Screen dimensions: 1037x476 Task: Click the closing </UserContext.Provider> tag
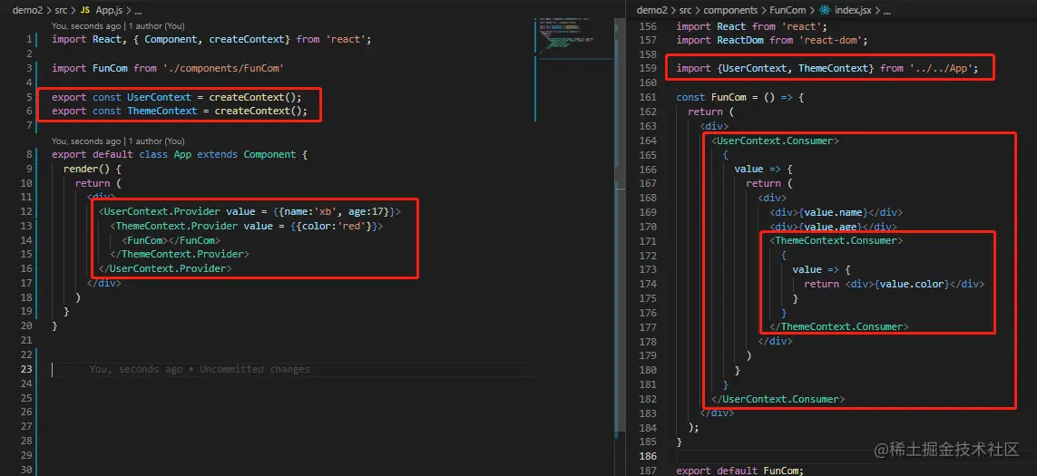165,268
